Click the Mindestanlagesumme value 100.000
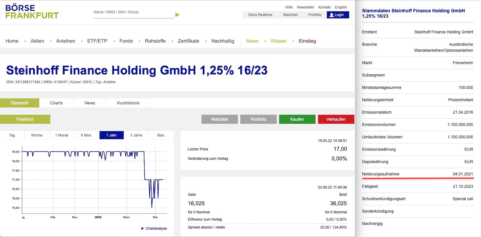 466,87
